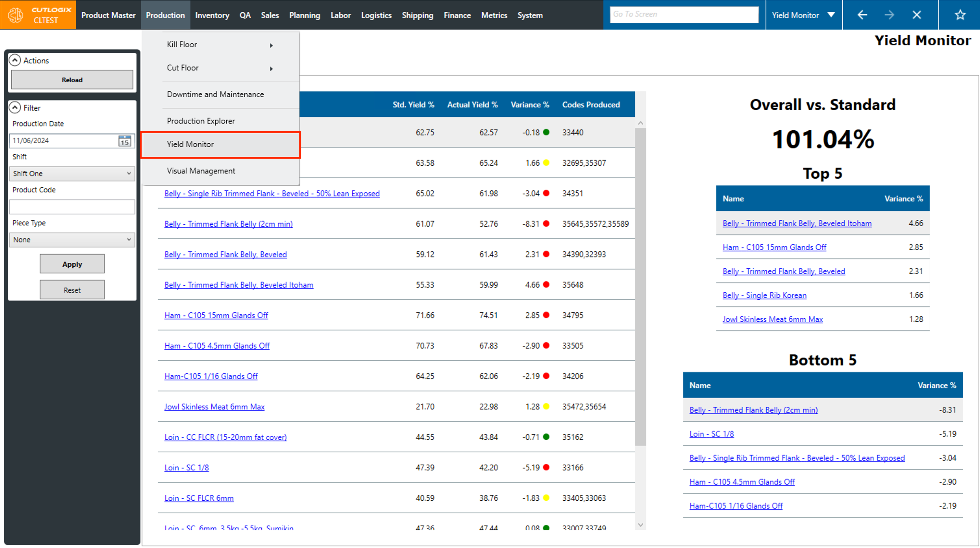This screenshot has height=548, width=980.
Task: Click the Product Code input field
Action: [72, 207]
